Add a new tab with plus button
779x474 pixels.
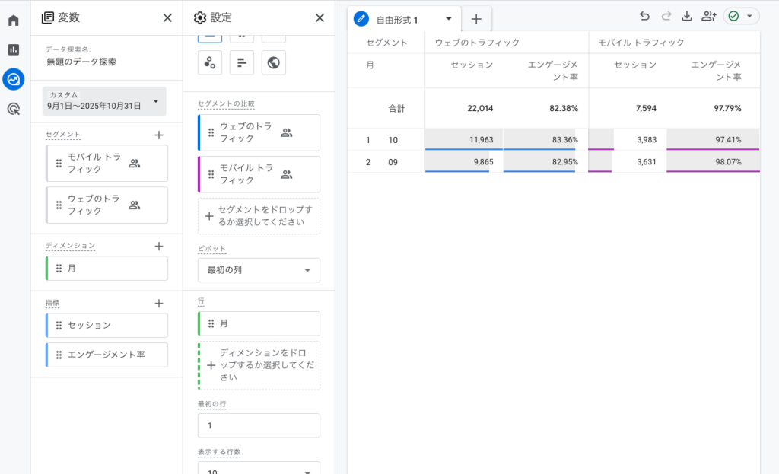click(476, 19)
